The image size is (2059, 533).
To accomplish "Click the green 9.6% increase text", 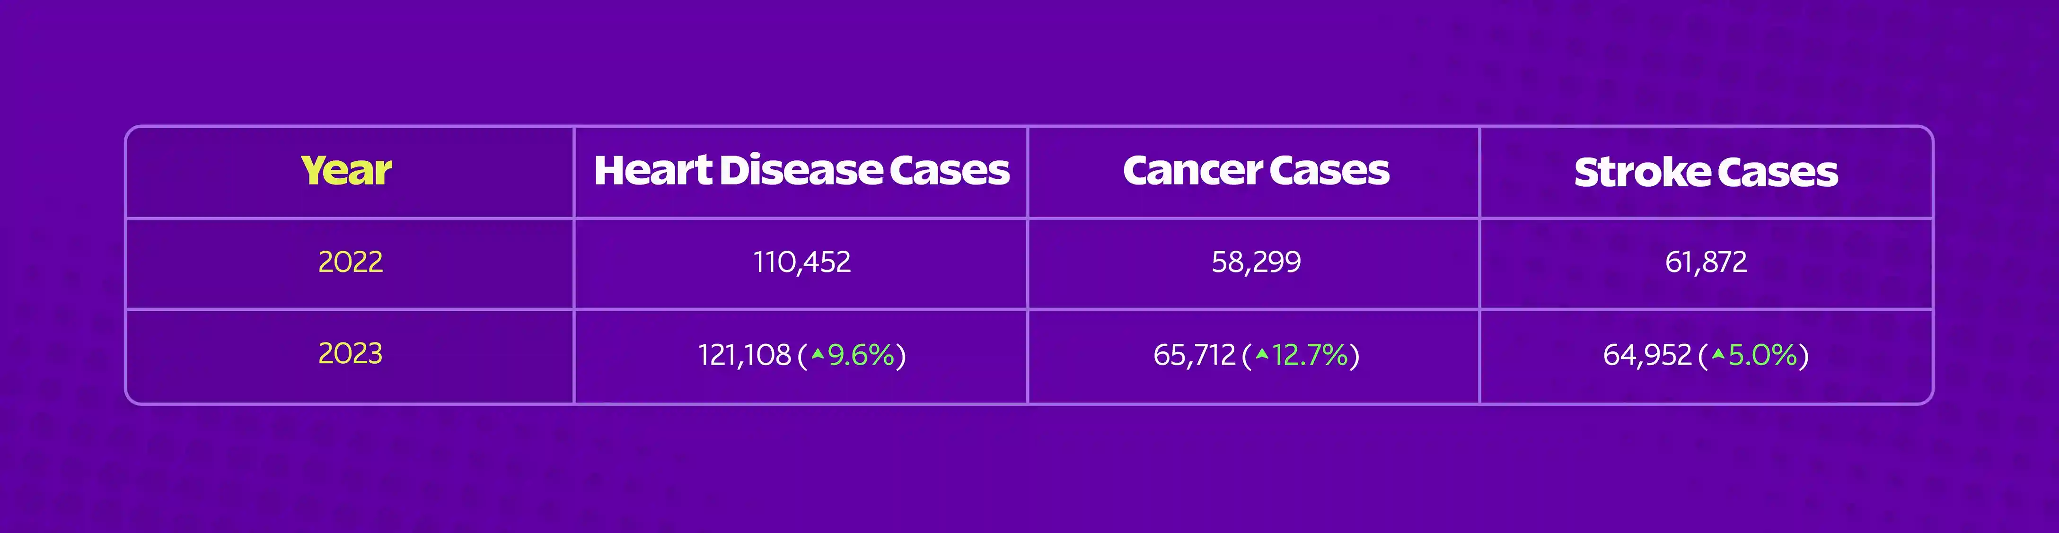I will click(861, 355).
